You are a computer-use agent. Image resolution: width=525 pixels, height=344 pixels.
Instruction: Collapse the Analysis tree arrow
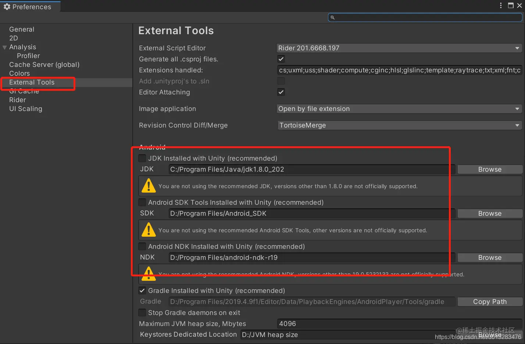pos(5,47)
